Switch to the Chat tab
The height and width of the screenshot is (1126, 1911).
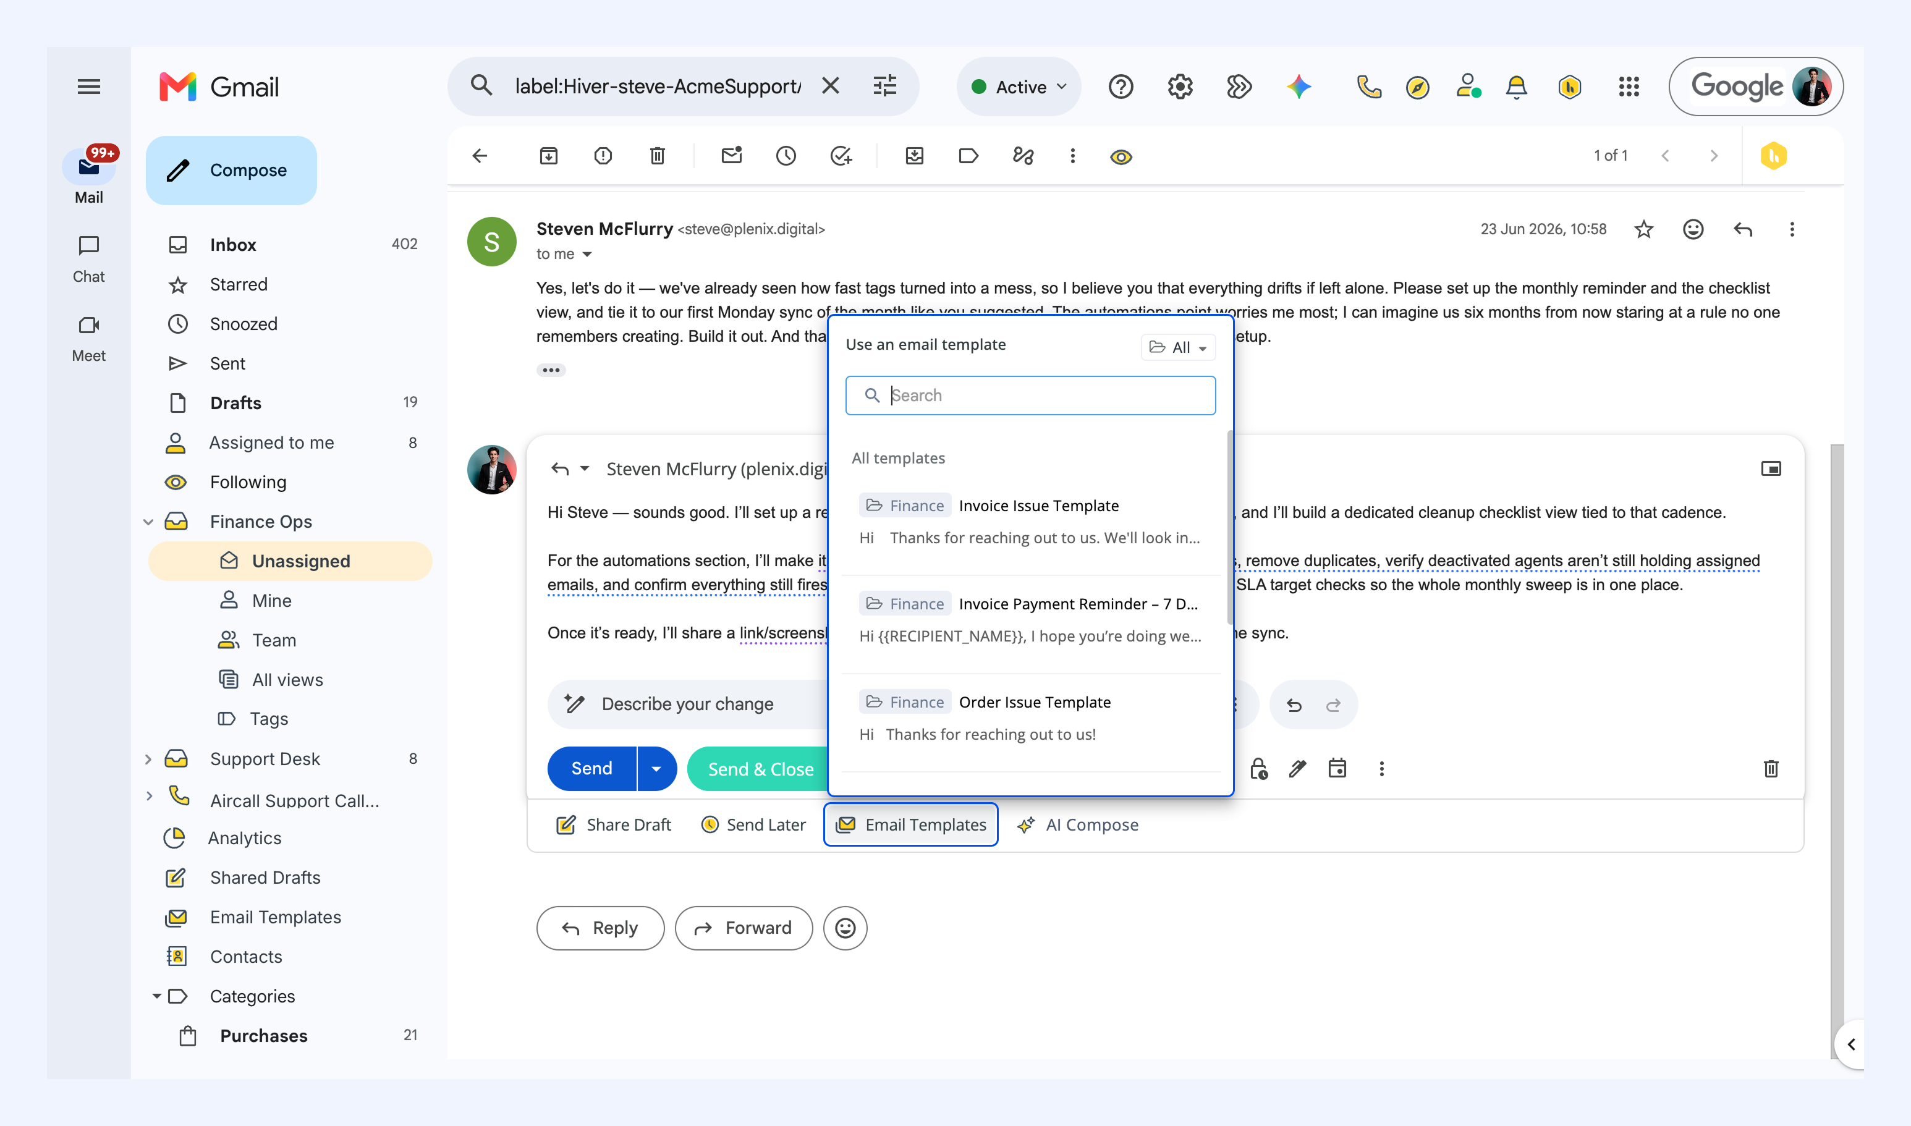[x=89, y=259]
